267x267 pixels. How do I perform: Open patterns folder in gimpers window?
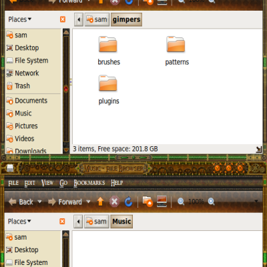point(177,51)
